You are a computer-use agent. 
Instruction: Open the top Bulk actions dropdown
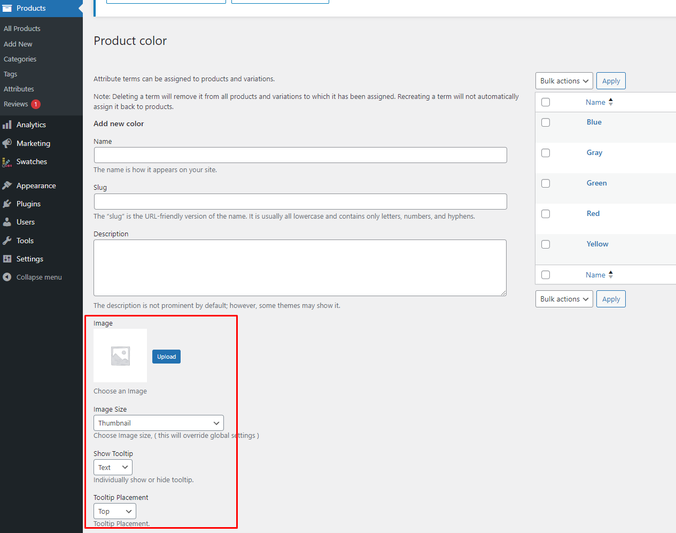(x=564, y=81)
